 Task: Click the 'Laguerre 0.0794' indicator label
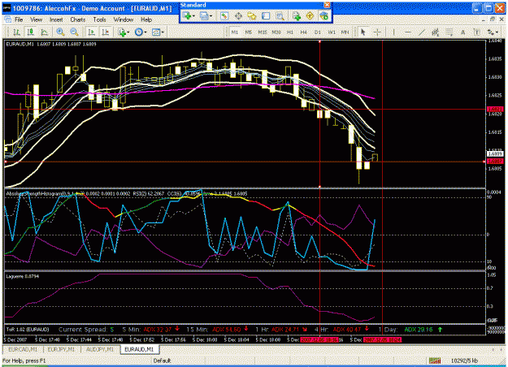click(x=23, y=276)
